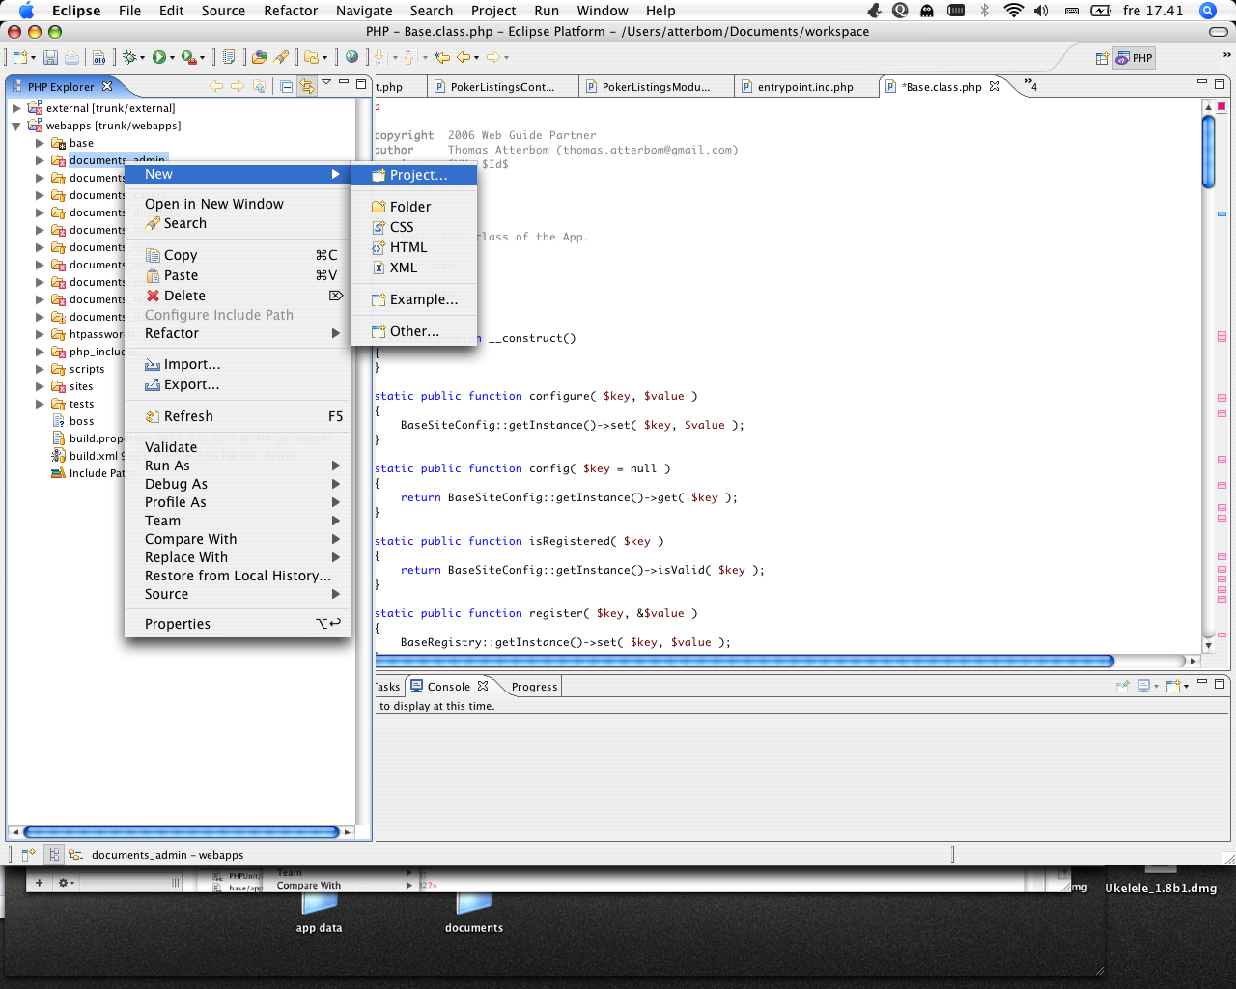Choose XML in the New submenu

413,268
